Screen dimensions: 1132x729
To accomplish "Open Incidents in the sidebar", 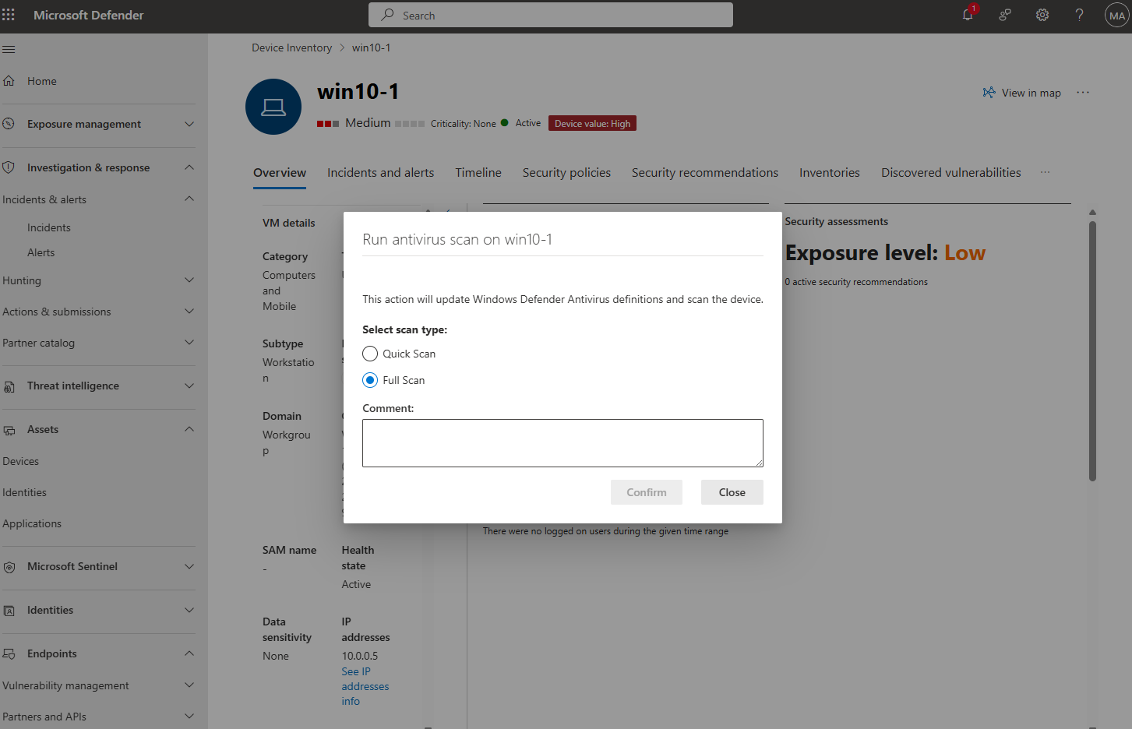I will click(49, 227).
